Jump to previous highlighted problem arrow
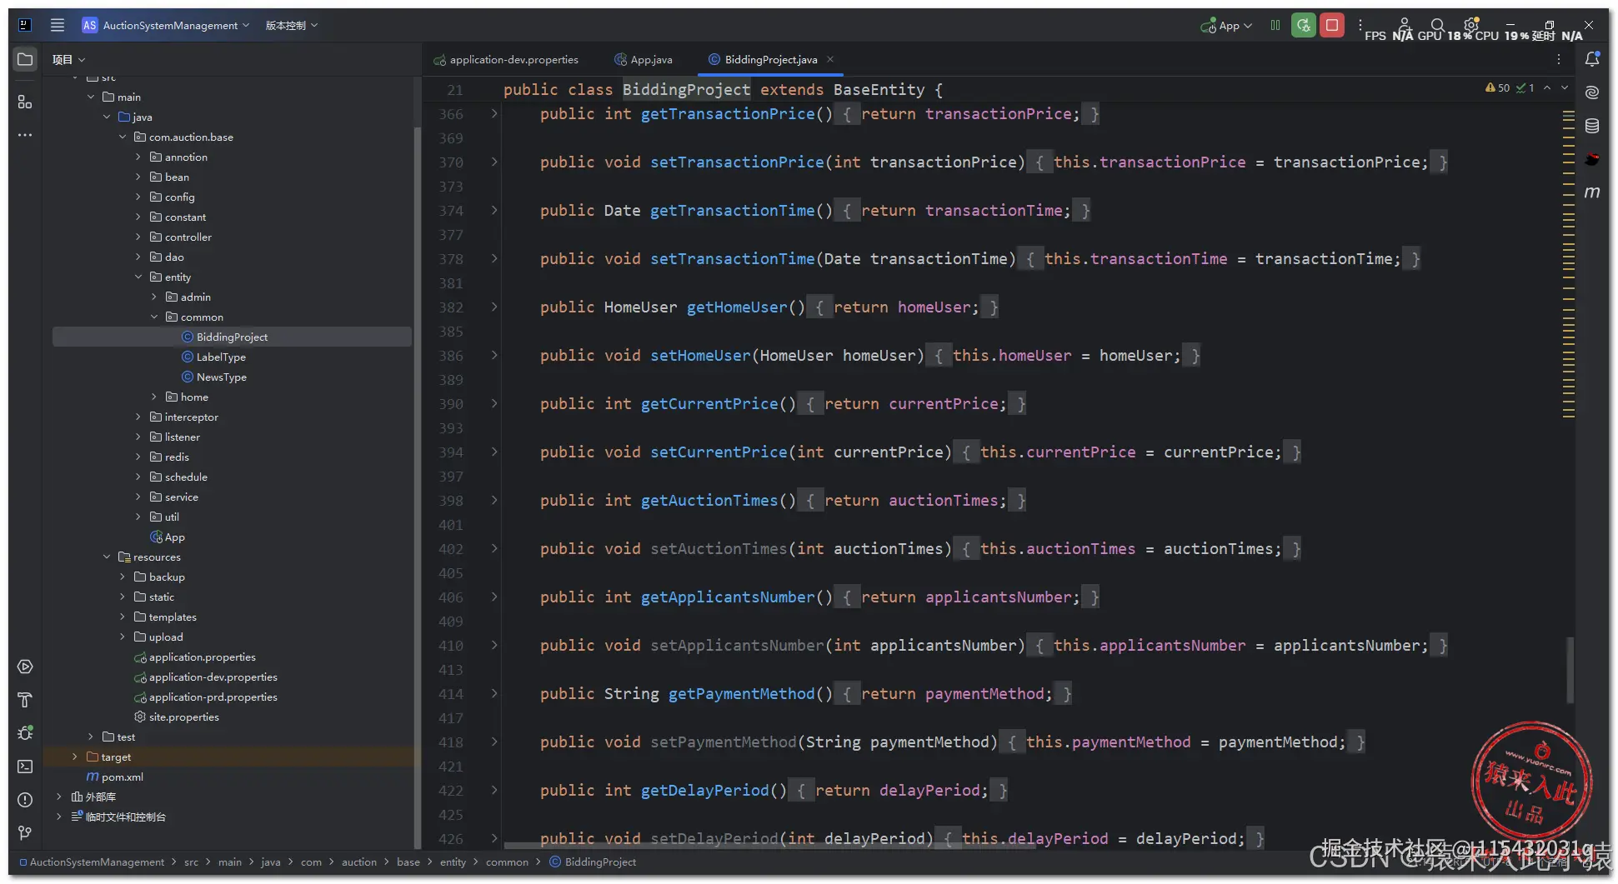Viewport: 1618px width, 884px height. (1547, 87)
